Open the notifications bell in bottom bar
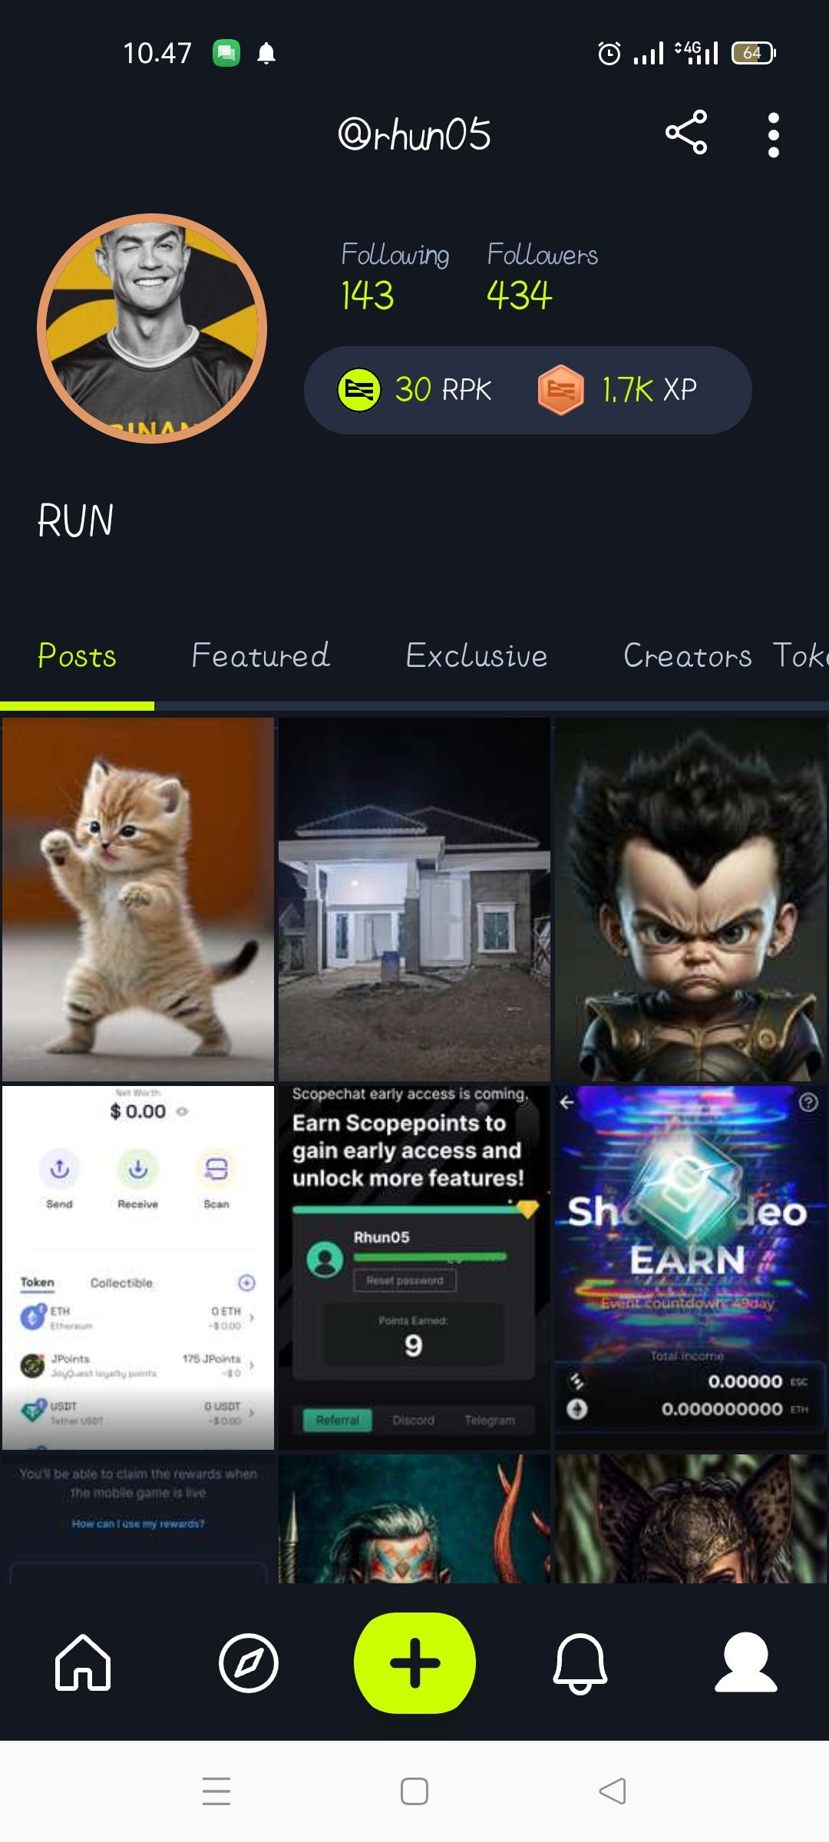The image size is (829, 1842). 580,1663
